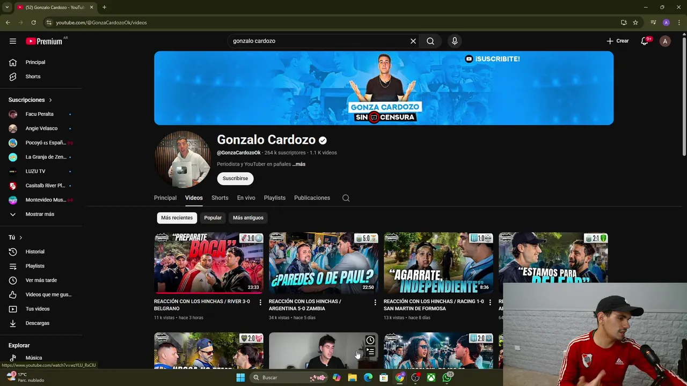687x386 pixels.
Task: Switch to the Publicaciones tab
Action: click(312, 198)
